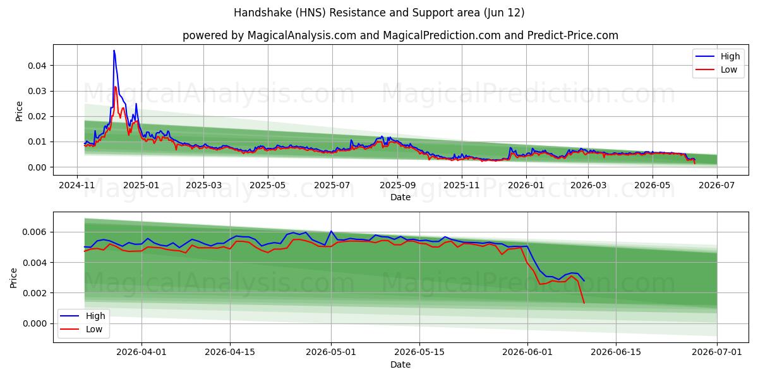Click the '0.01' price tick on the top chart
758x379 pixels.
pyautogui.click(x=38, y=141)
